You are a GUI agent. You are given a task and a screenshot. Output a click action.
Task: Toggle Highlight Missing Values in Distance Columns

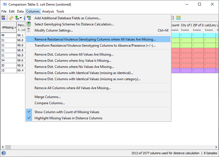pyautogui.click(x=68, y=118)
